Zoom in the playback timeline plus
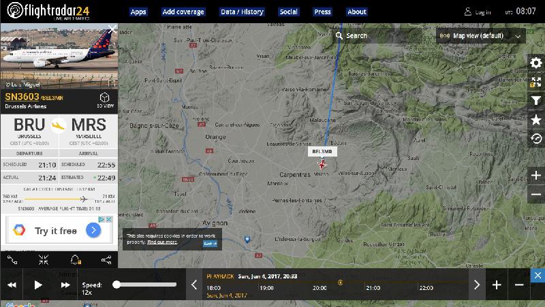This screenshot has width=545, height=307. click(x=497, y=285)
